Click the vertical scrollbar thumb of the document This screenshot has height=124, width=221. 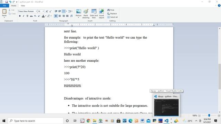[x=220, y=76]
